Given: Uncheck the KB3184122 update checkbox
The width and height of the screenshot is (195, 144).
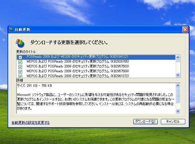Looking at the screenshot, I should coord(20,57).
